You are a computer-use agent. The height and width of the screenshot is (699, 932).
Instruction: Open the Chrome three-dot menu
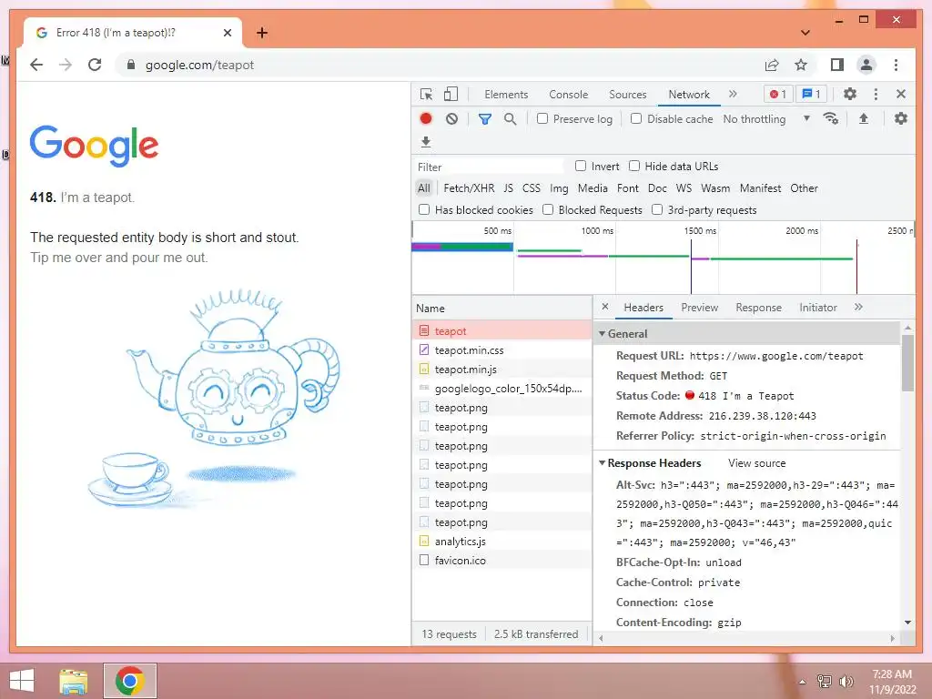point(896,65)
